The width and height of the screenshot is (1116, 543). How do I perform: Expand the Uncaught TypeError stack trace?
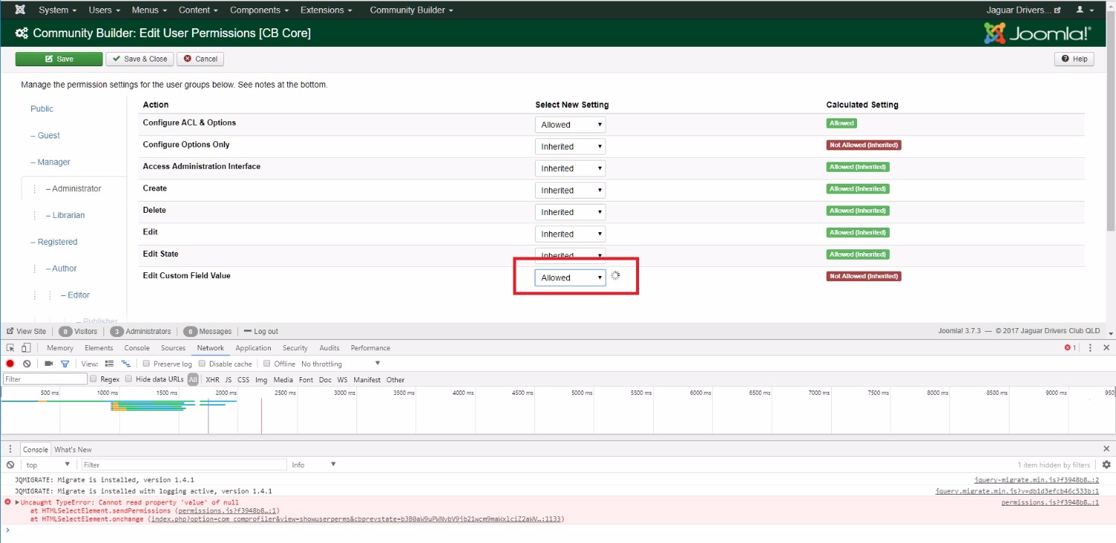tap(17, 503)
